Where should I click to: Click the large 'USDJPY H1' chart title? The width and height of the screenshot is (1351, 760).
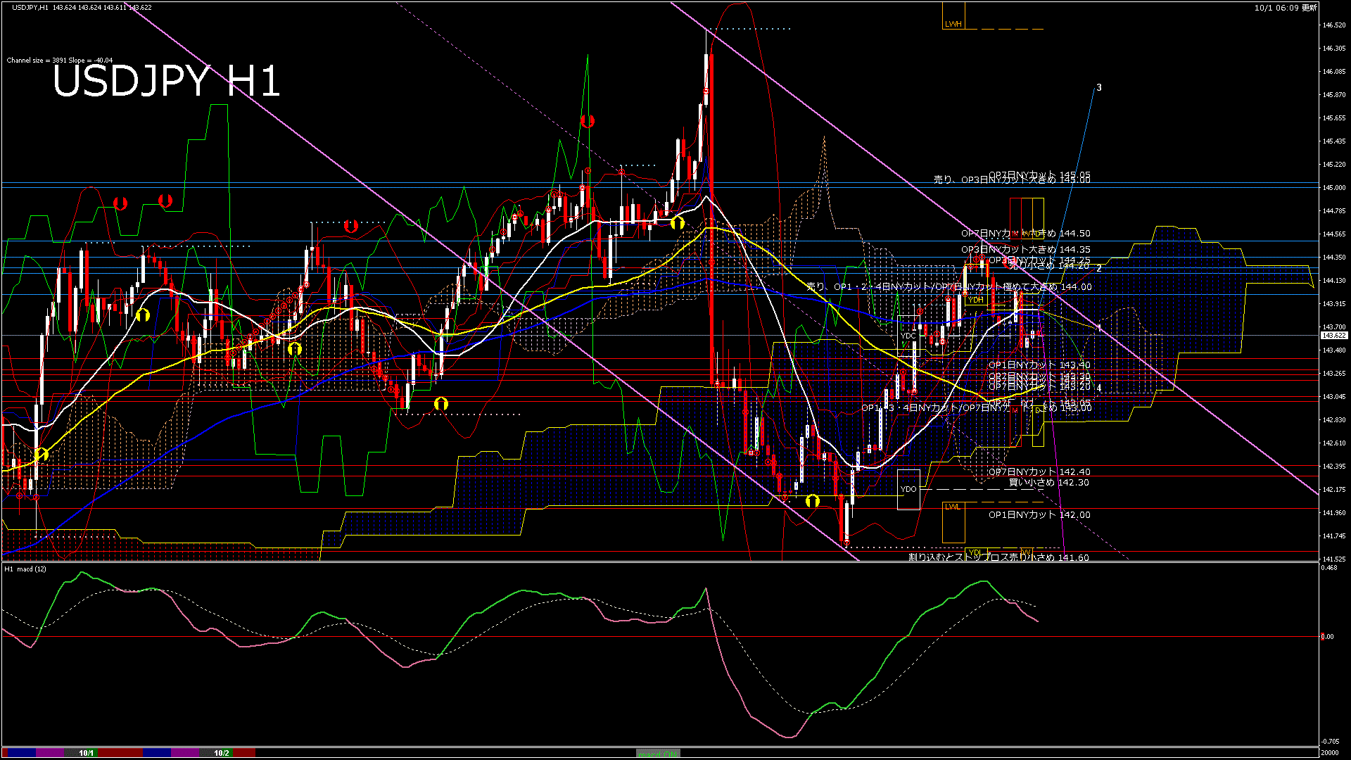[x=167, y=81]
